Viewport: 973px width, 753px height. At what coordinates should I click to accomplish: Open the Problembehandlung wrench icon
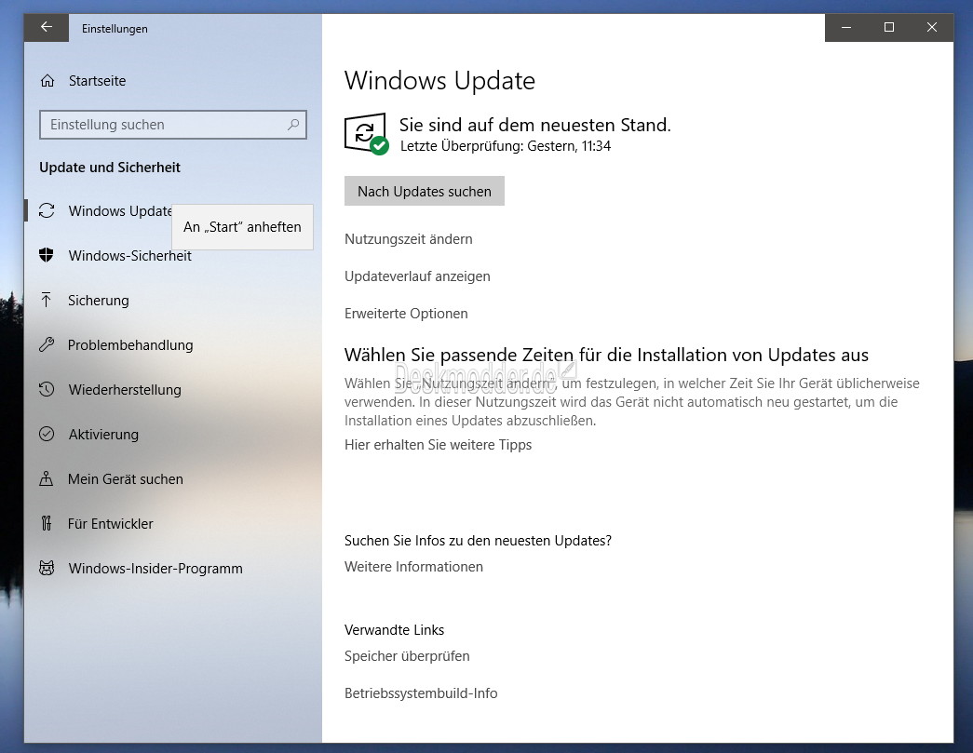click(x=47, y=345)
